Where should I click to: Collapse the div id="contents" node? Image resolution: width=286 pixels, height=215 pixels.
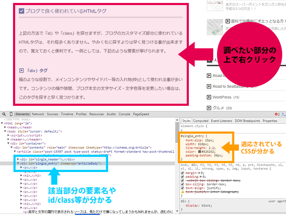tap(12, 148)
